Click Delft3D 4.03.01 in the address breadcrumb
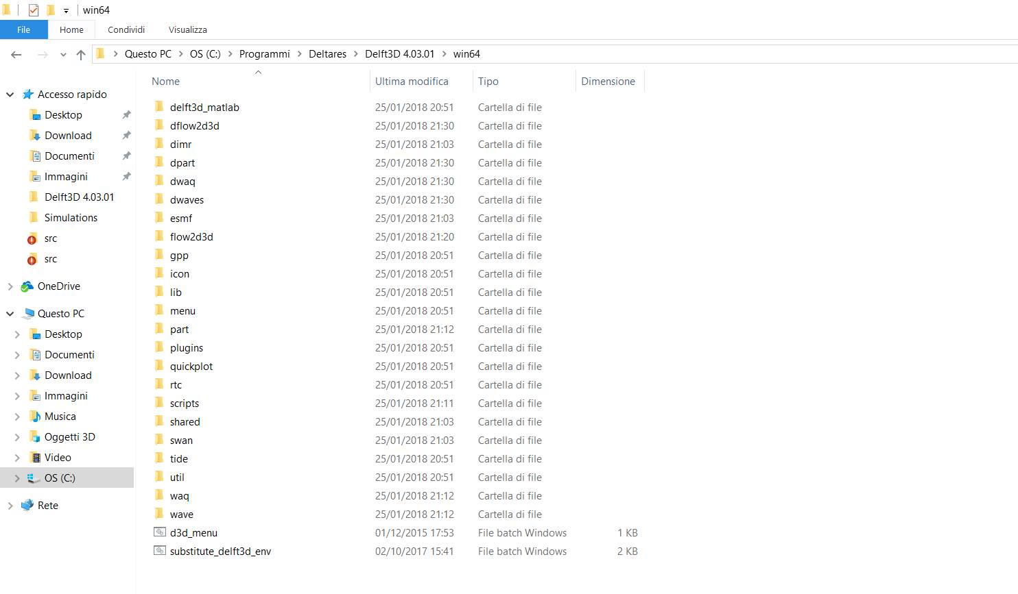This screenshot has width=1018, height=594. [x=400, y=54]
